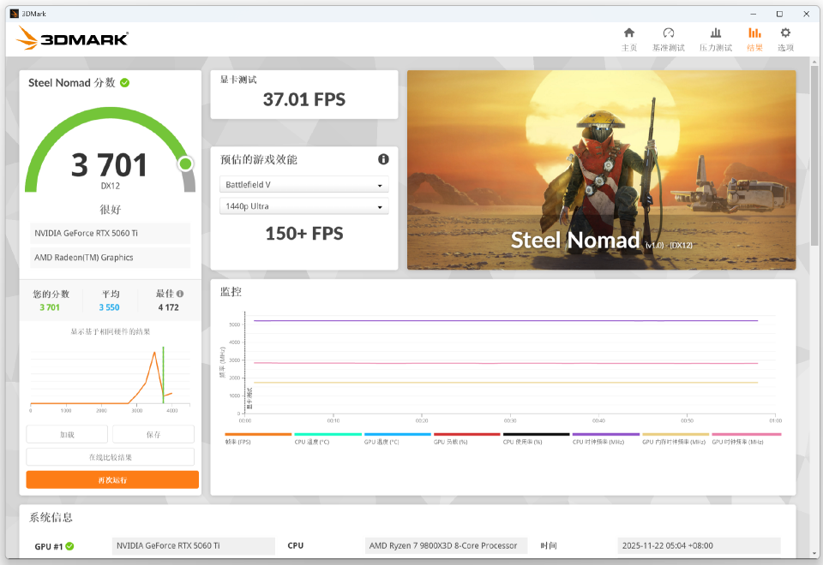823x565 pixels.
Task: Click the scrollbar down arrow
Action: click(x=814, y=553)
